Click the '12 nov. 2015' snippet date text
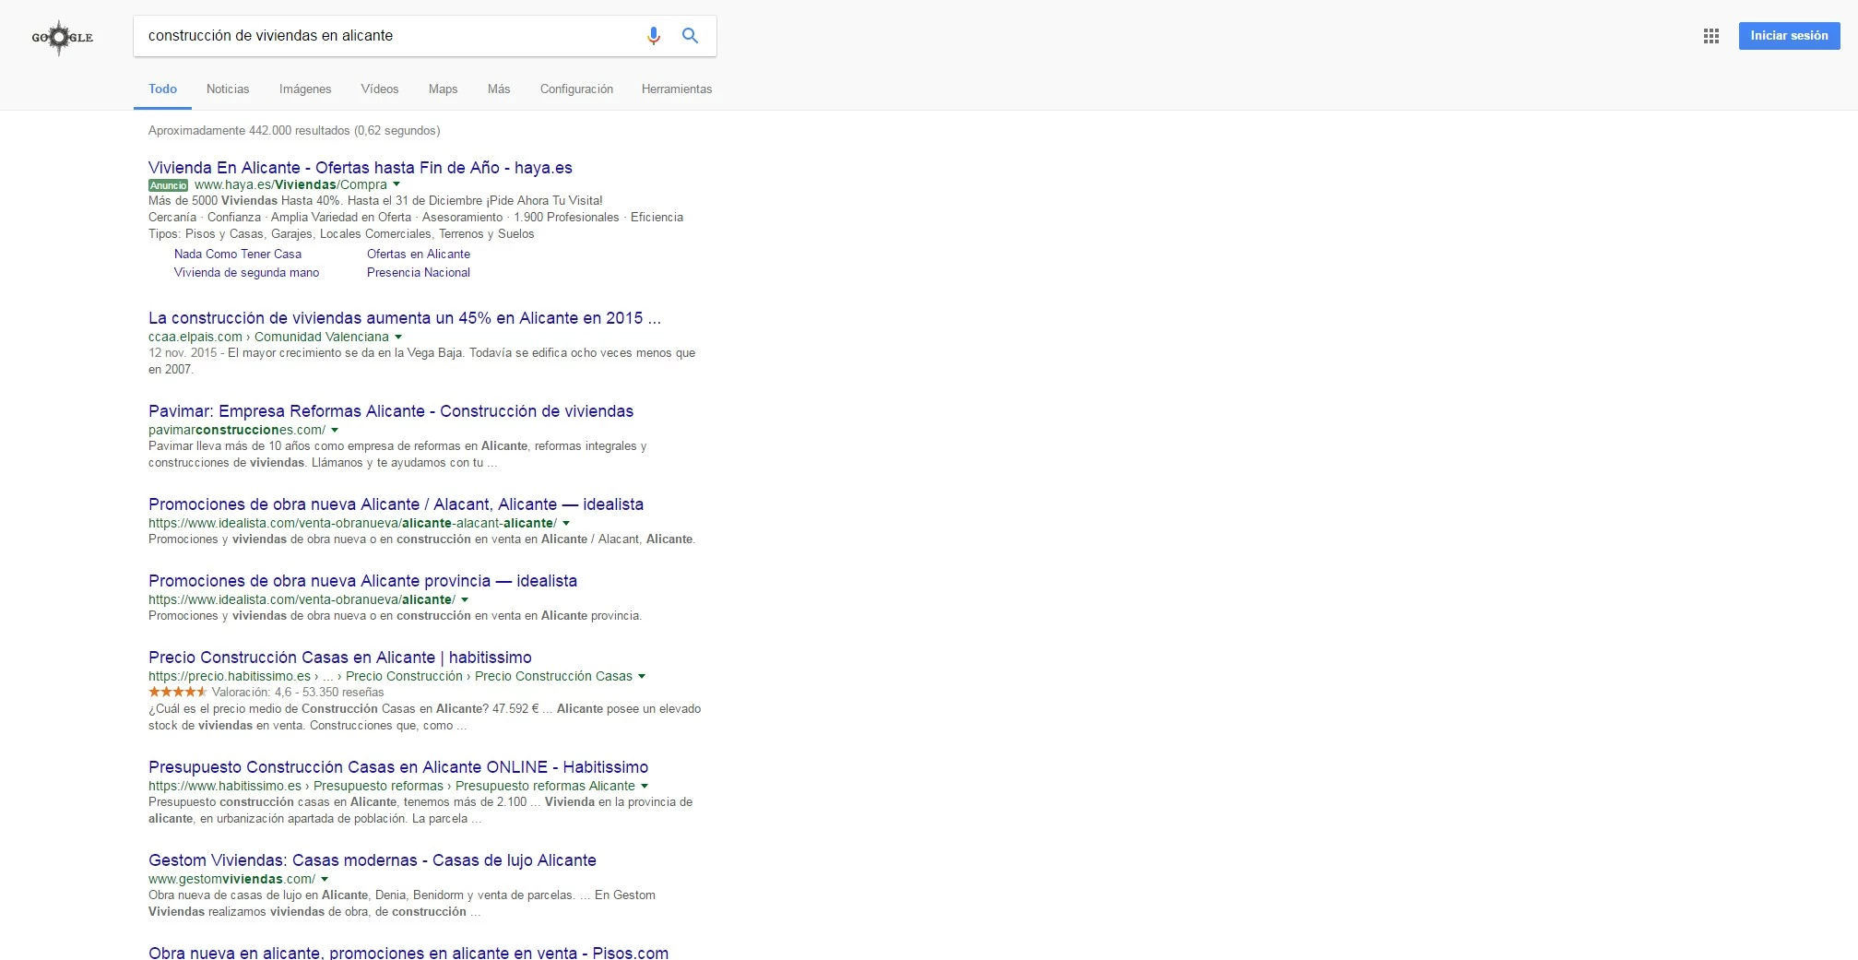This screenshot has width=1858, height=960. (x=183, y=353)
